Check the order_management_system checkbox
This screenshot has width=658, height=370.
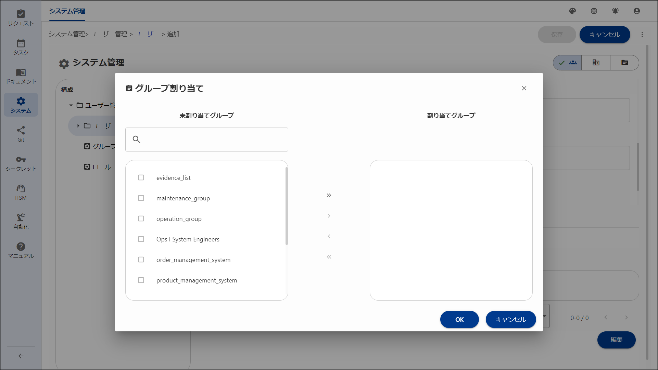pos(141,260)
